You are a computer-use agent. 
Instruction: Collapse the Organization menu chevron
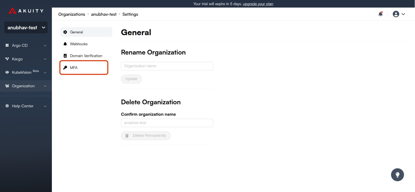coord(45,86)
